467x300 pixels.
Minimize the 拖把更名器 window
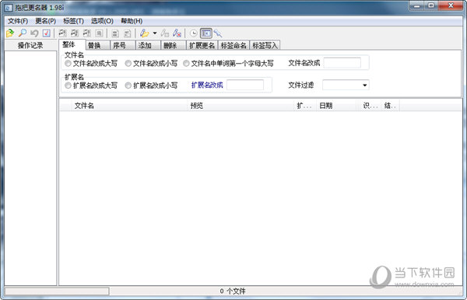417,5
